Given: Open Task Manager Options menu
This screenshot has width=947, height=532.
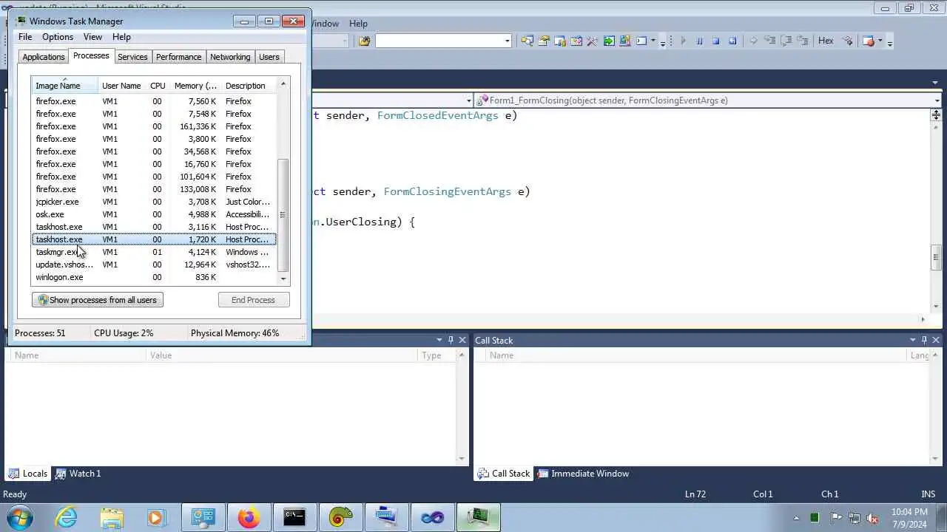Looking at the screenshot, I should click(58, 37).
